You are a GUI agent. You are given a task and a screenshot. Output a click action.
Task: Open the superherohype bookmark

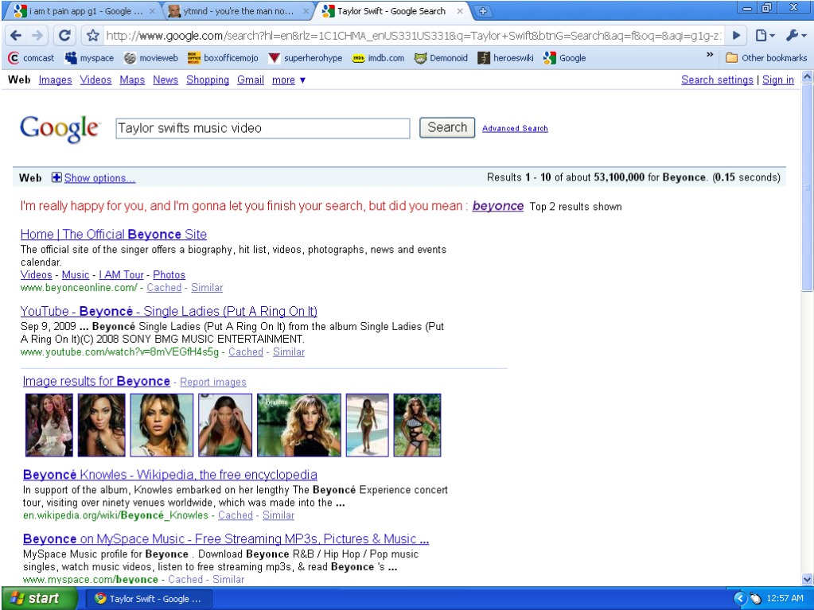click(306, 58)
